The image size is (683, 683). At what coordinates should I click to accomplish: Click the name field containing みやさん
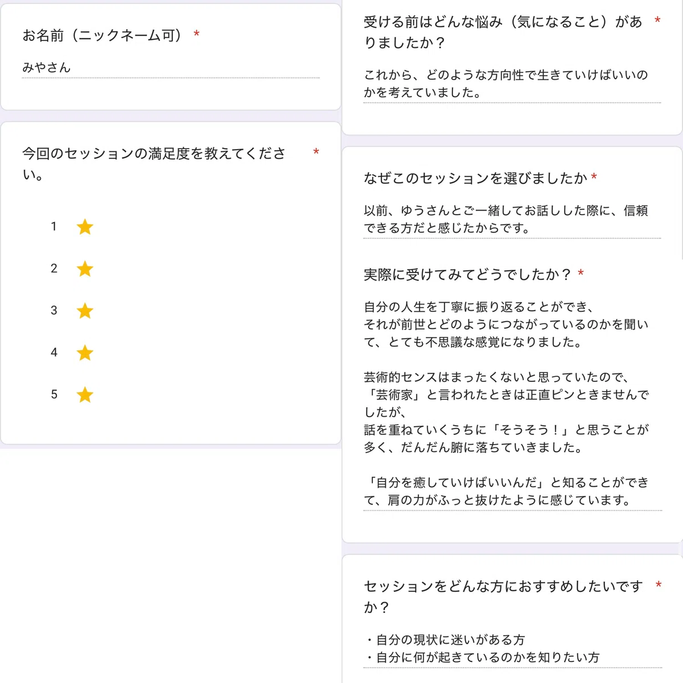(171, 68)
